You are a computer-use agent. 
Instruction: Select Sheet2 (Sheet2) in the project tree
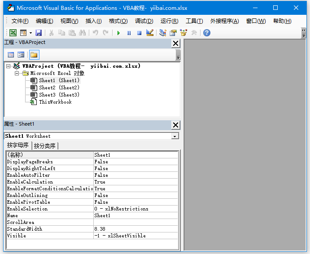[59, 88]
